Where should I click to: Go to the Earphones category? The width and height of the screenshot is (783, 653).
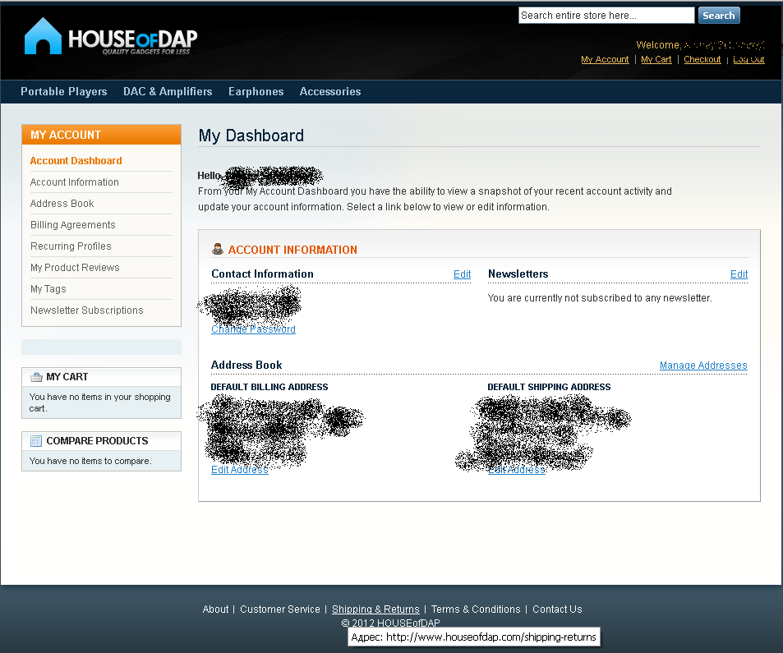tap(256, 92)
